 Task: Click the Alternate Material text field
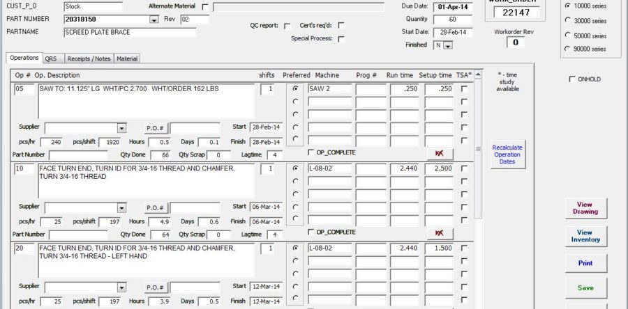[299, 7]
